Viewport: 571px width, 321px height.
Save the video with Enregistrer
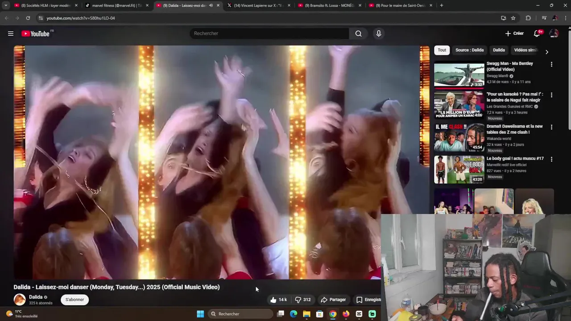coord(368,300)
